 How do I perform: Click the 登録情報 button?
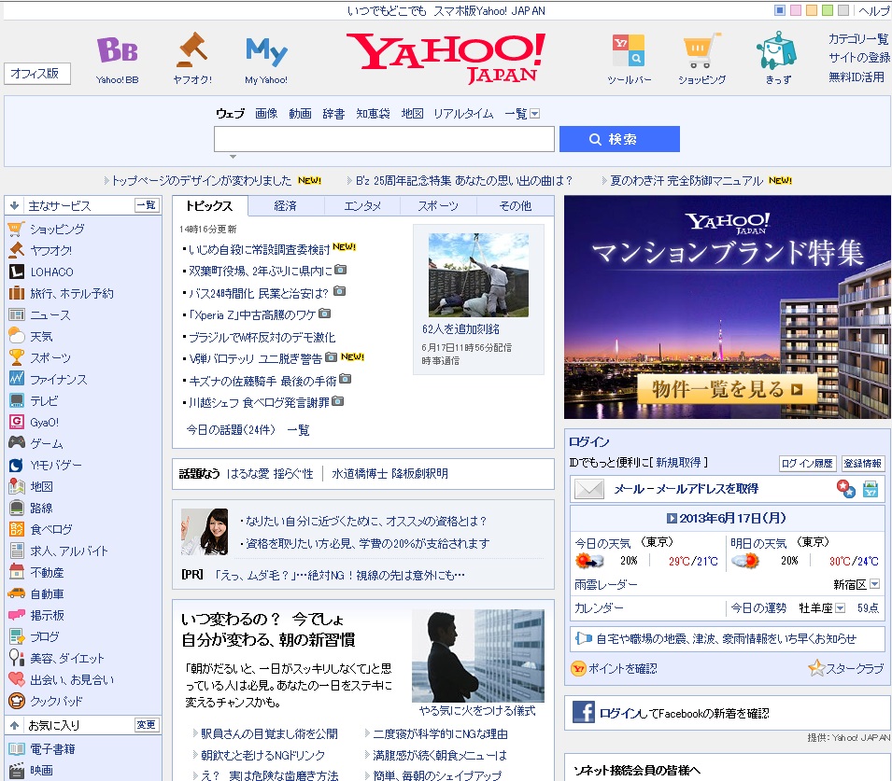(862, 463)
